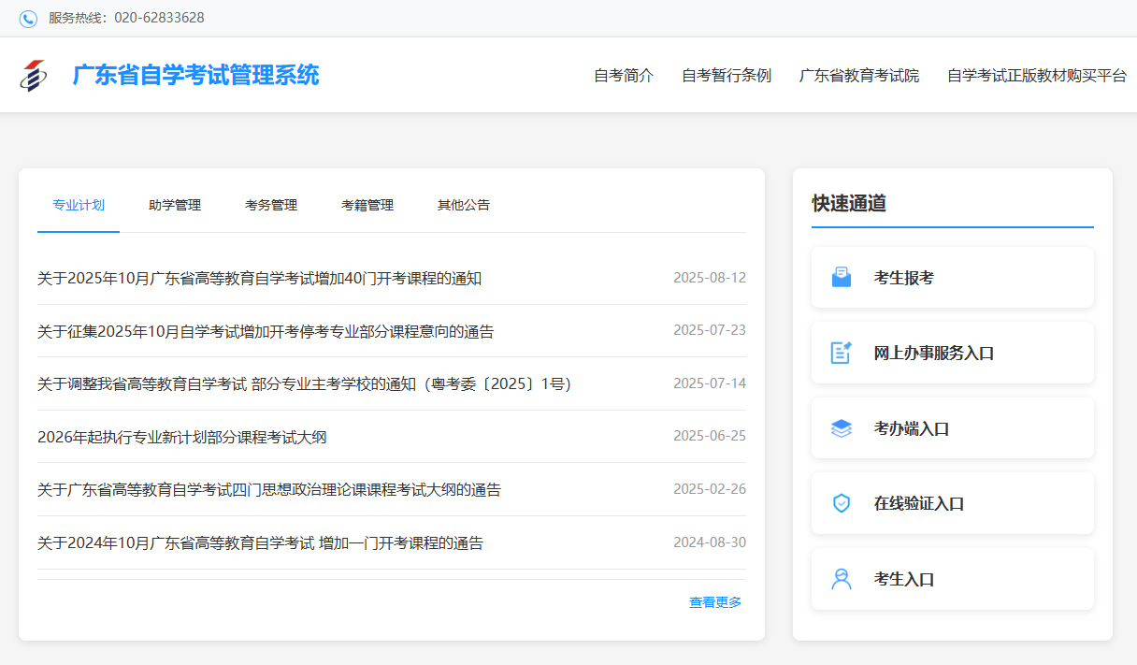Click the 考办端入口 layers icon
The width and height of the screenshot is (1137, 665).
pyautogui.click(x=842, y=428)
